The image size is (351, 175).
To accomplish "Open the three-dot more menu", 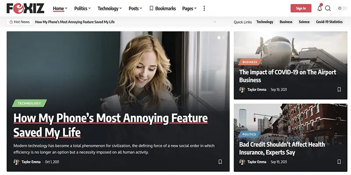I will pos(204,8).
